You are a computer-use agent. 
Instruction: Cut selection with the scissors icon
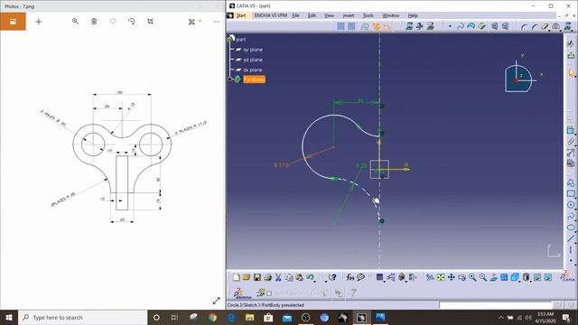click(278, 277)
